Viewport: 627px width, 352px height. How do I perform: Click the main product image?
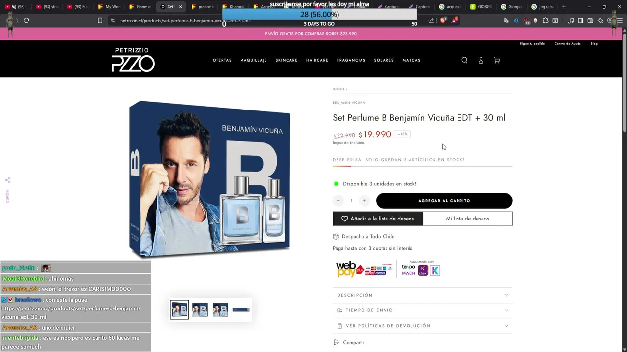point(210,179)
